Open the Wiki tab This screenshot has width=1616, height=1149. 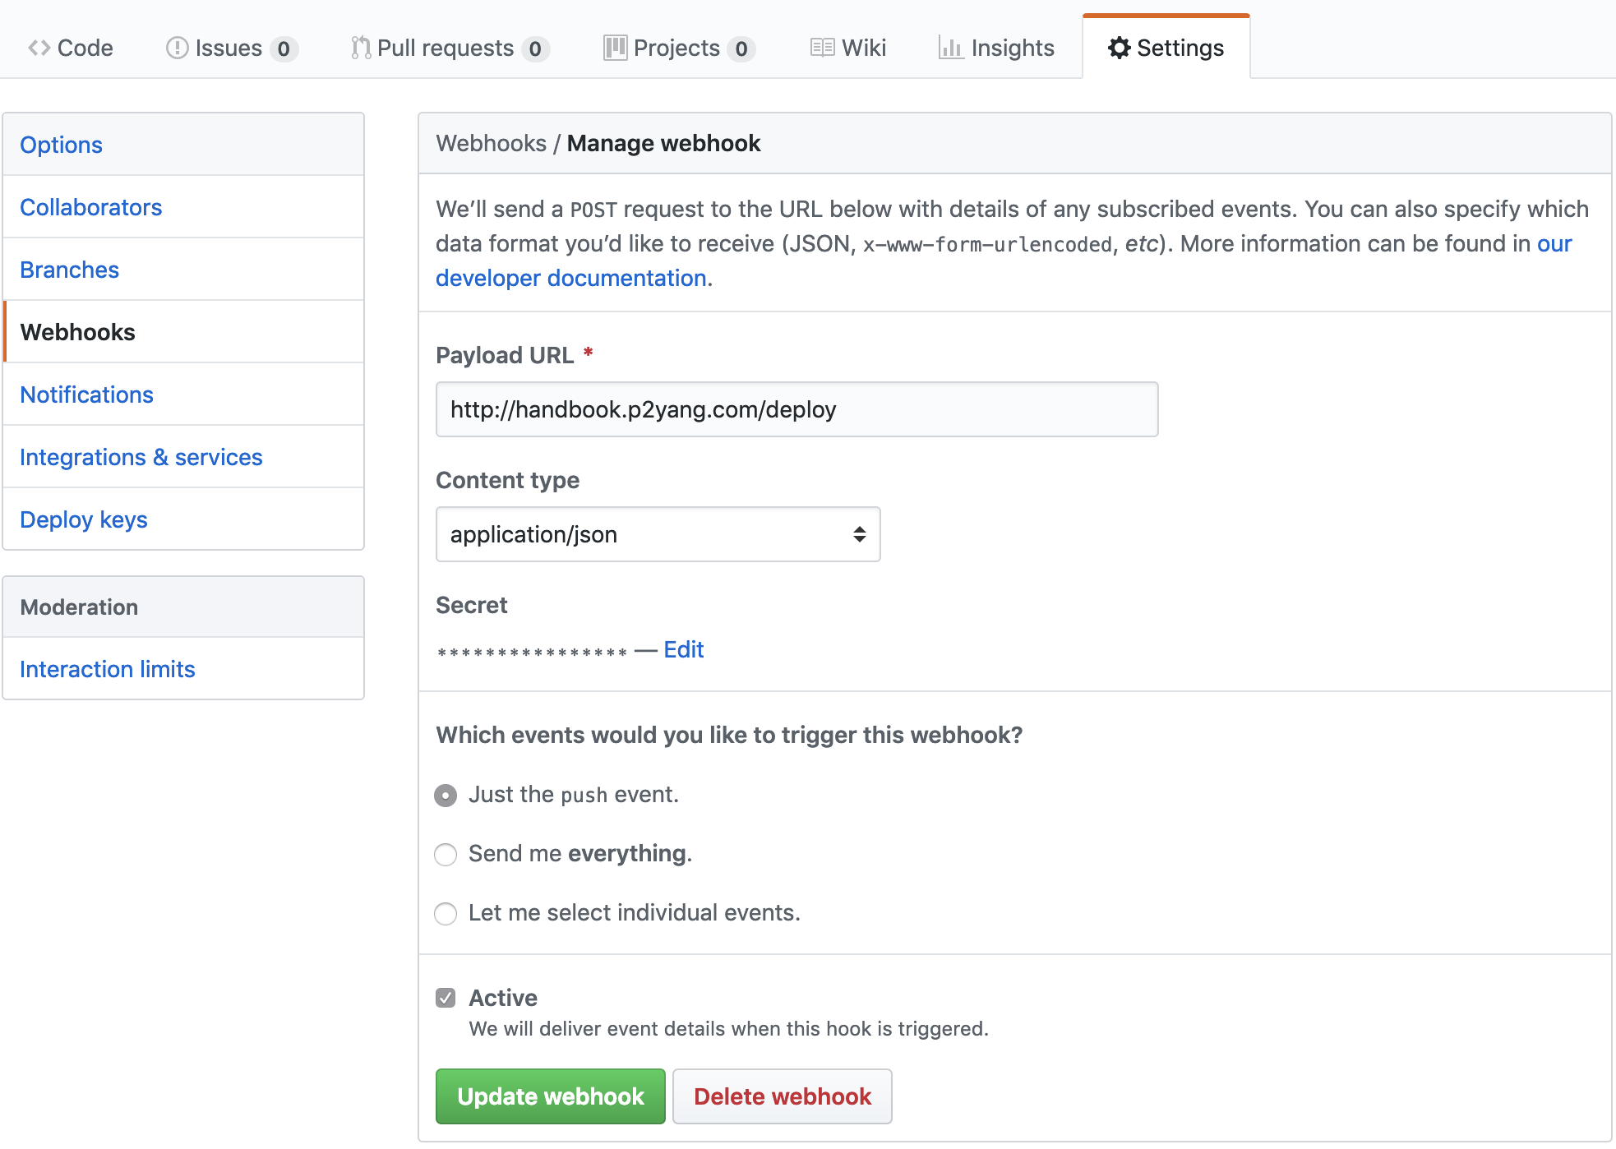click(x=848, y=48)
